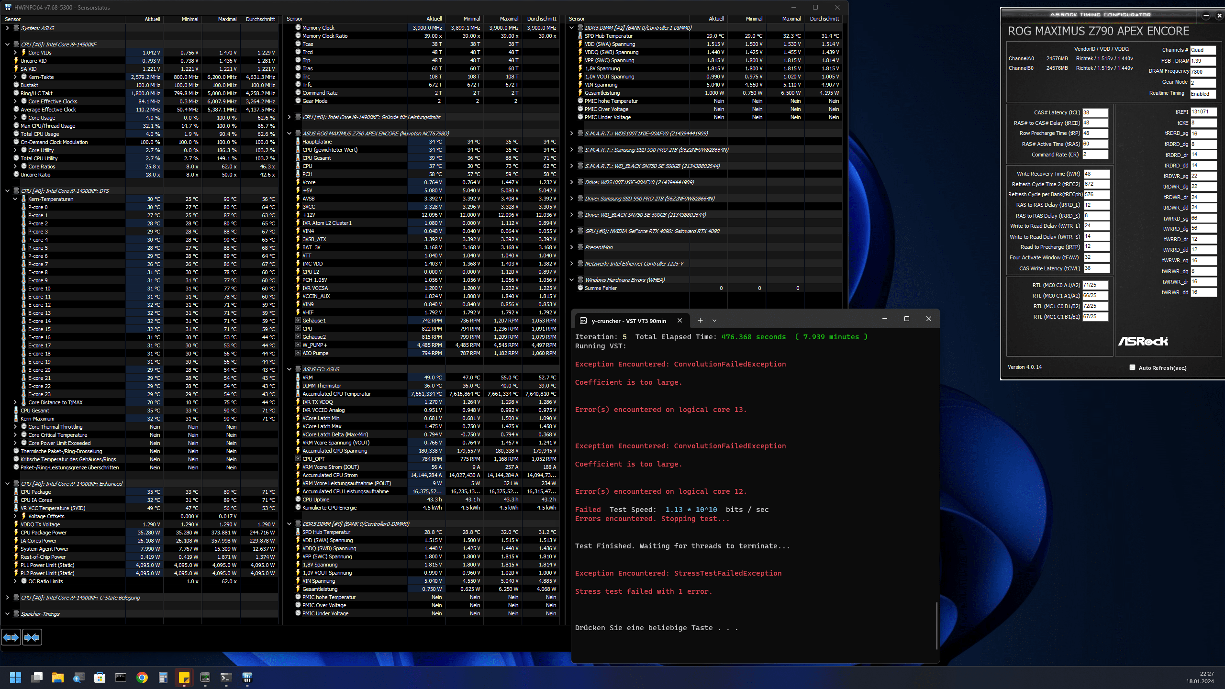
Task: Select the SPD Hub Temperatur row of DIMM #2
Action: coord(703,36)
